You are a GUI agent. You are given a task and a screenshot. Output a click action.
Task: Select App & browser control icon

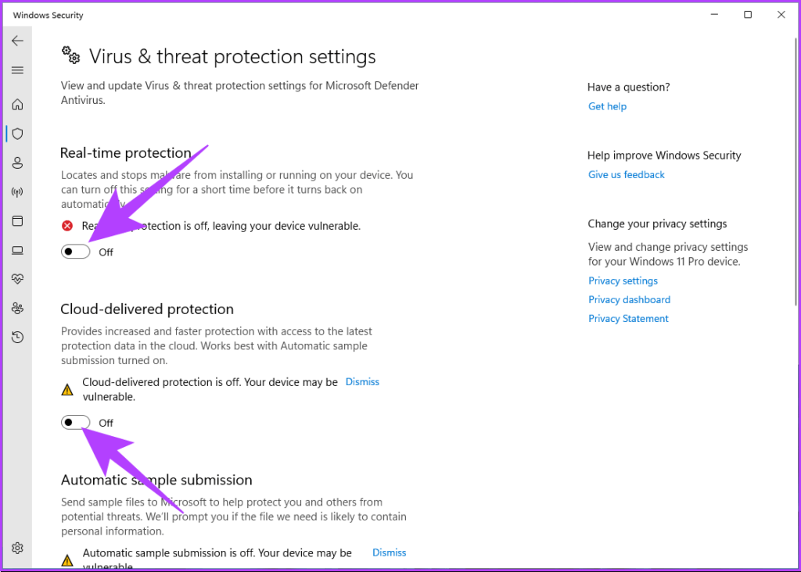(17, 220)
